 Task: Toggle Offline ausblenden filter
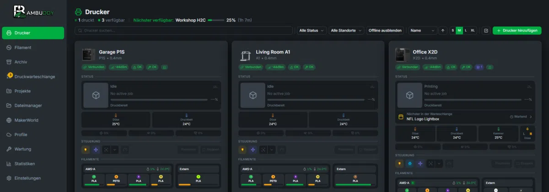click(386, 31)
